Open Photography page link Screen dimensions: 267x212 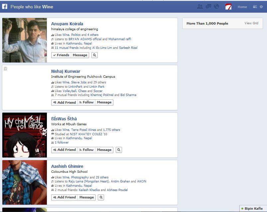pos(80,177)
